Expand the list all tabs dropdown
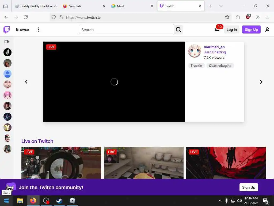The image size is (274, 206). (221, 6)
